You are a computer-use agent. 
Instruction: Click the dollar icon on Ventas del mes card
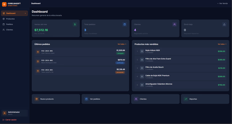[75, 24]
